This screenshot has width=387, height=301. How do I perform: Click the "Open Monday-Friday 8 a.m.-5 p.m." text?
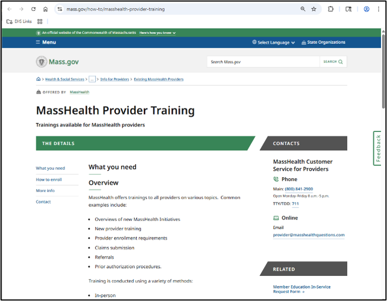click(x=301, y=196)
